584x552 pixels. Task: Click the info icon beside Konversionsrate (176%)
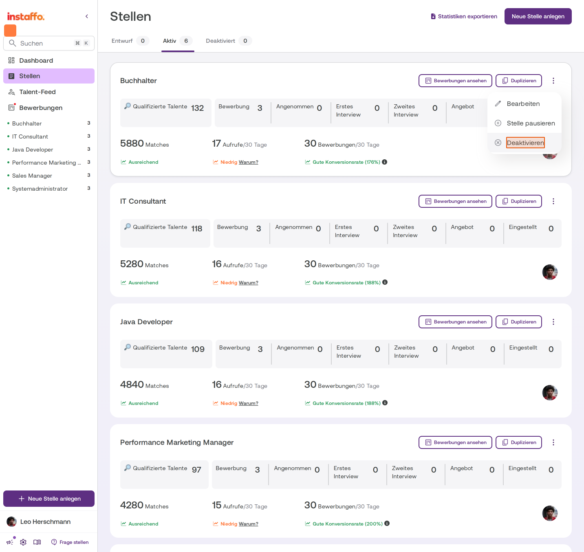click(385, 162)
